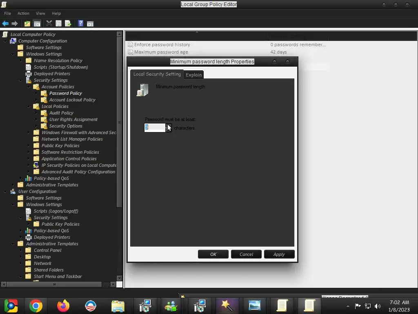Screen dimensions: 418x314
Task: Open Google Chrome from the taskbar
Action: (x=36, y=306)
